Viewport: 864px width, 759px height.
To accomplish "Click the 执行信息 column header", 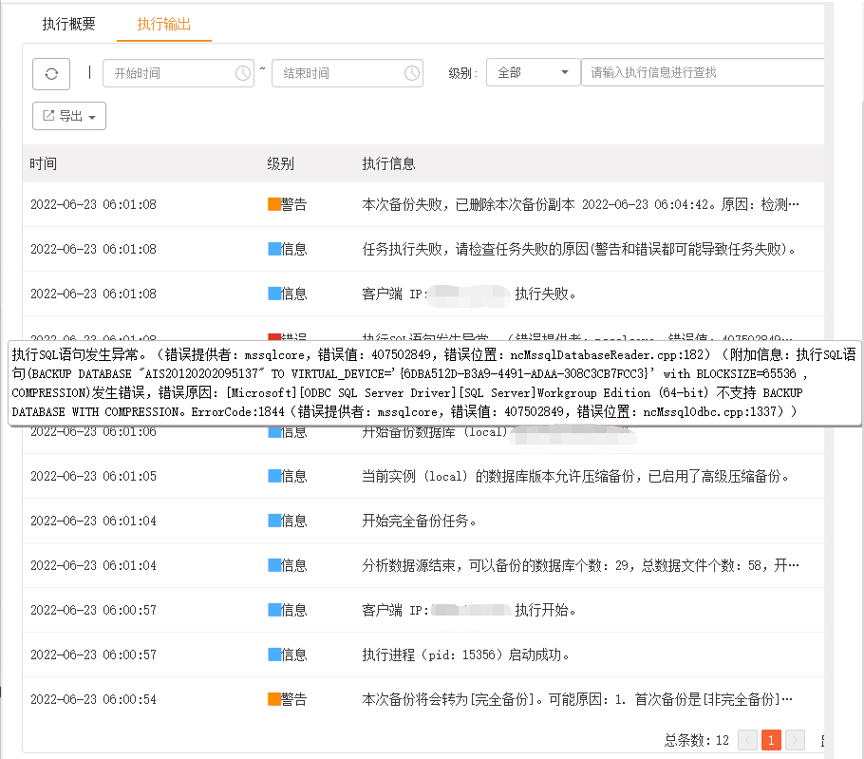I will click(388, 163).
